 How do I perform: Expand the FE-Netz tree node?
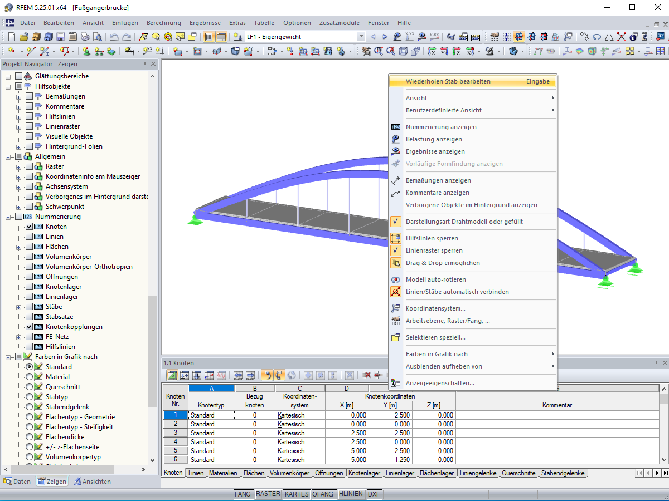tap(19, 337)
